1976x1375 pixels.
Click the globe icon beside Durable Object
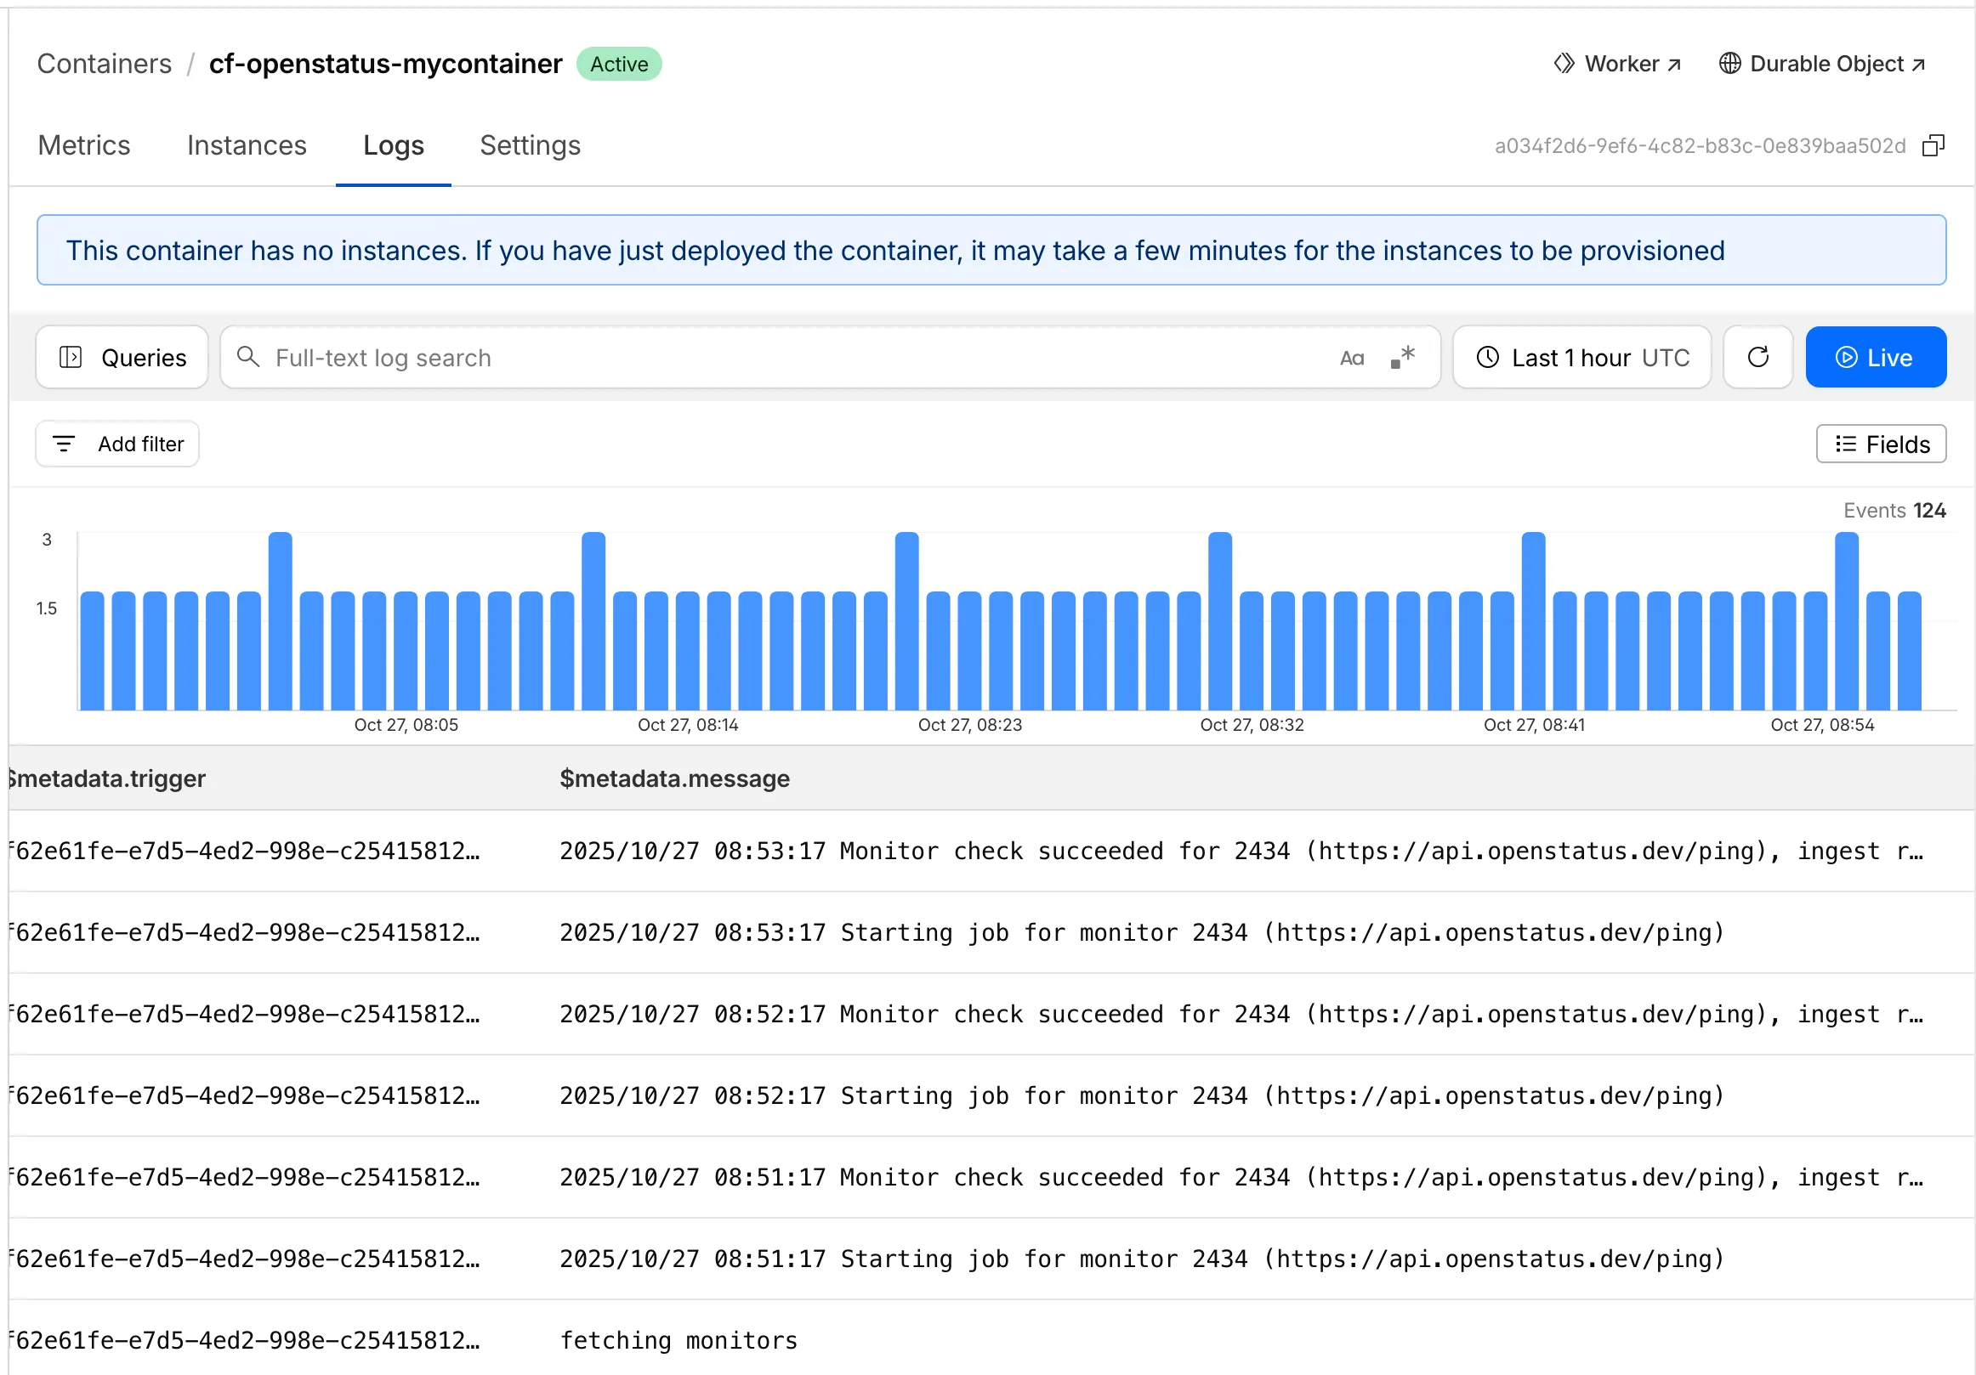(1730, 63)
